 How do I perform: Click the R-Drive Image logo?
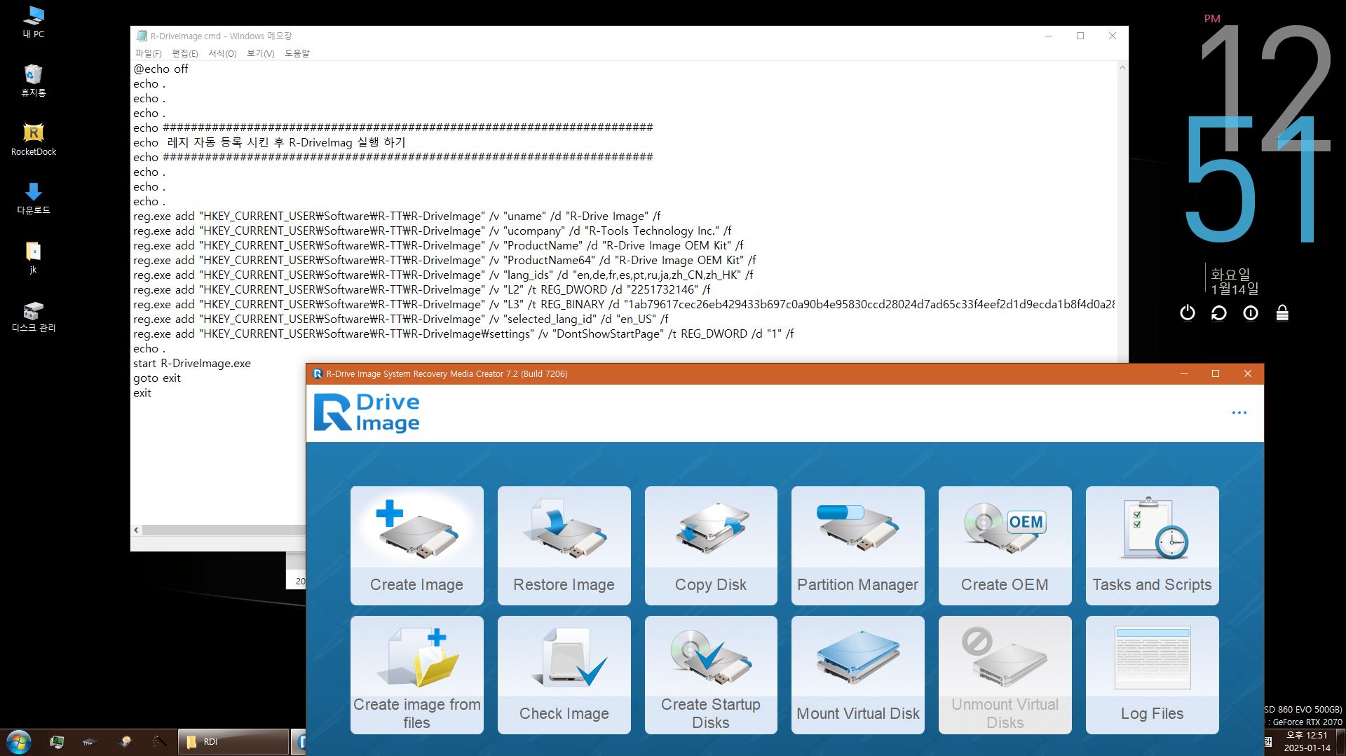coord(367,413)
